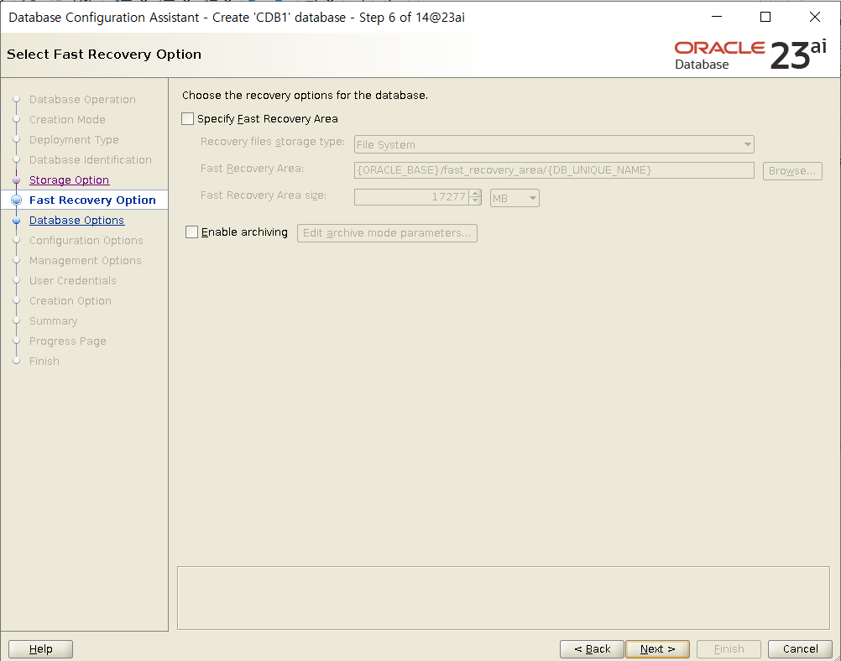This screenshot has width=841, height=661.
Task: Click Summary step label
Action: (53, 320)
